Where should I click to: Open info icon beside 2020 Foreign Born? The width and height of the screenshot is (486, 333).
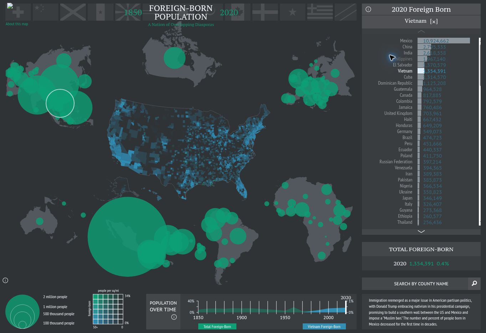pyautogui.click(x=368, y=10)
